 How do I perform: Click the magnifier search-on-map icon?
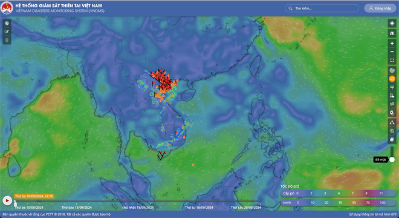(x=392, y=131)
